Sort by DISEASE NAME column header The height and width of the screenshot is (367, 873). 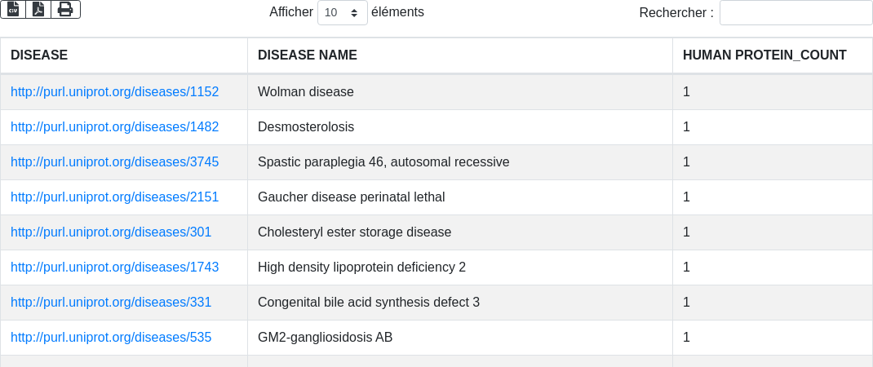460,55
